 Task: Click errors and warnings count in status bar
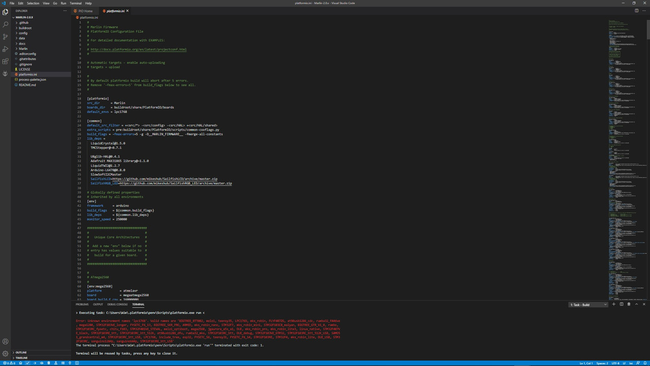9,363
